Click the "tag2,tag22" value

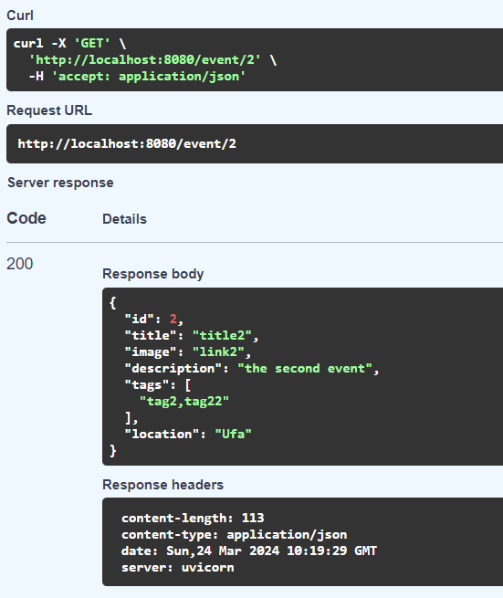[184, 401]
